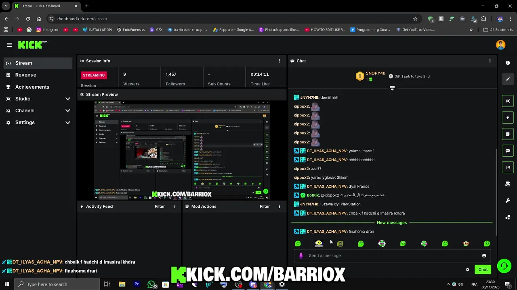Open the hamburger menu beside the Kick logo

click(9, 45)
